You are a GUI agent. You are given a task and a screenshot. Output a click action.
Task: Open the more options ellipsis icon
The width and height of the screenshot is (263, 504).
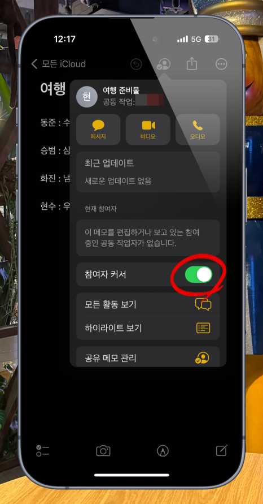tap(221, 64)
